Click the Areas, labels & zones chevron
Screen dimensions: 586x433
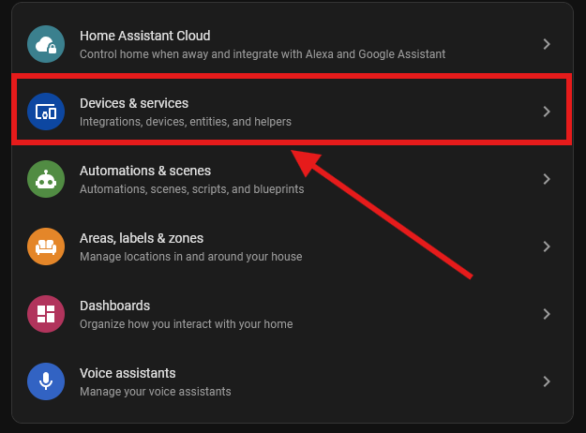coord(547,246)
